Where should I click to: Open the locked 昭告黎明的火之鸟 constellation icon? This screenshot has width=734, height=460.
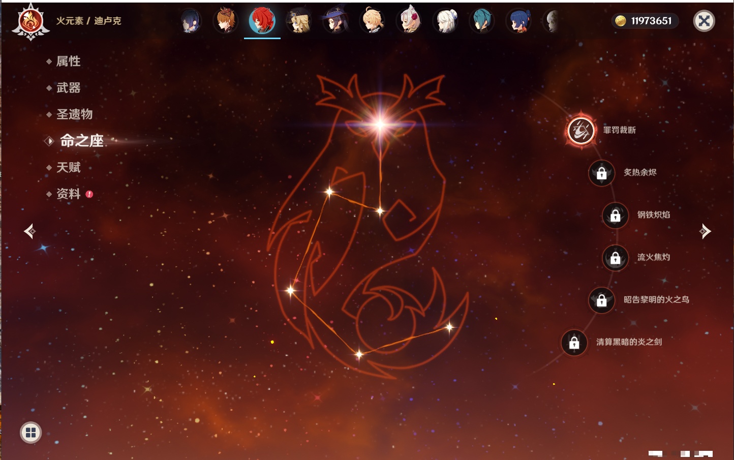602,300
